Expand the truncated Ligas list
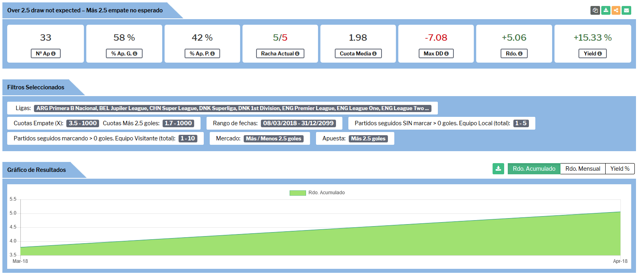The height and width of the screenshot is (276, 638). (427, 108)
